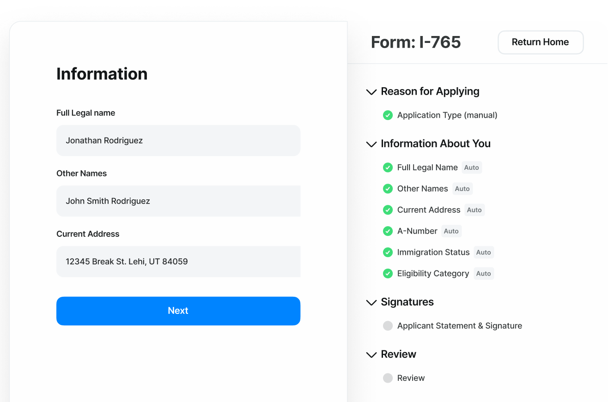
Task: Select the green check icon for Current Address
Action: coord(388,210)
